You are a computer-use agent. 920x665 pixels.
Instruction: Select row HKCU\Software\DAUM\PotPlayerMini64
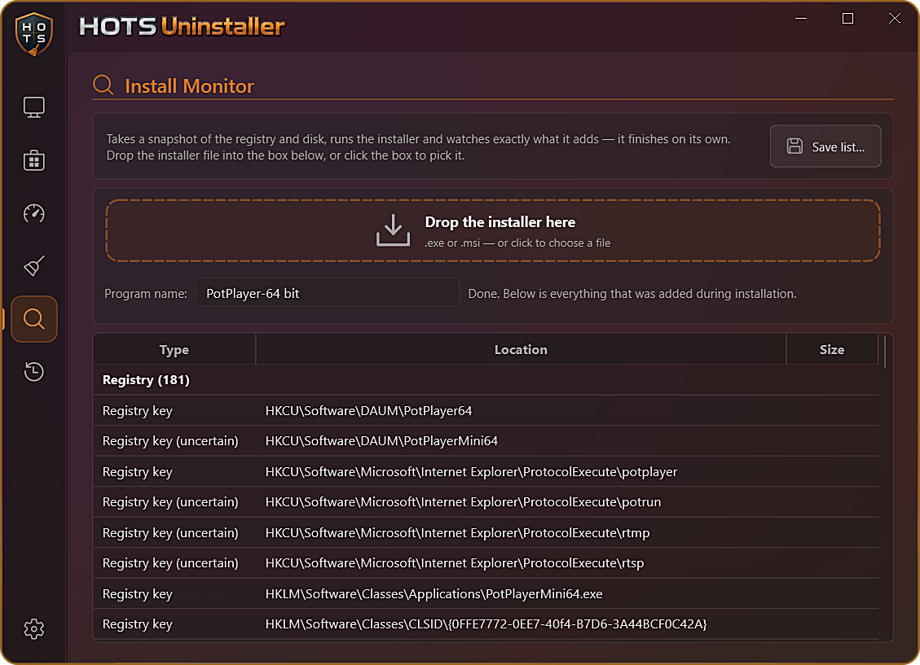(x=486, y=440)
